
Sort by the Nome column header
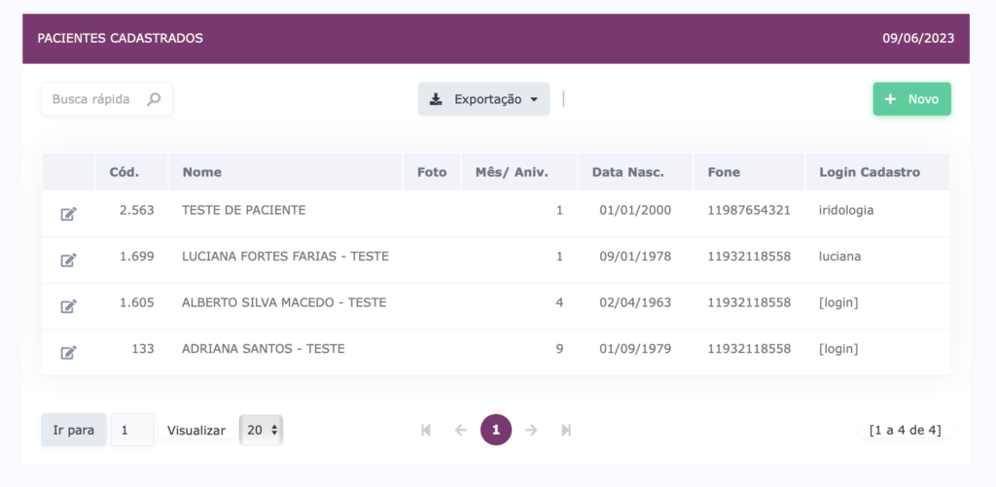click(201, 172)
